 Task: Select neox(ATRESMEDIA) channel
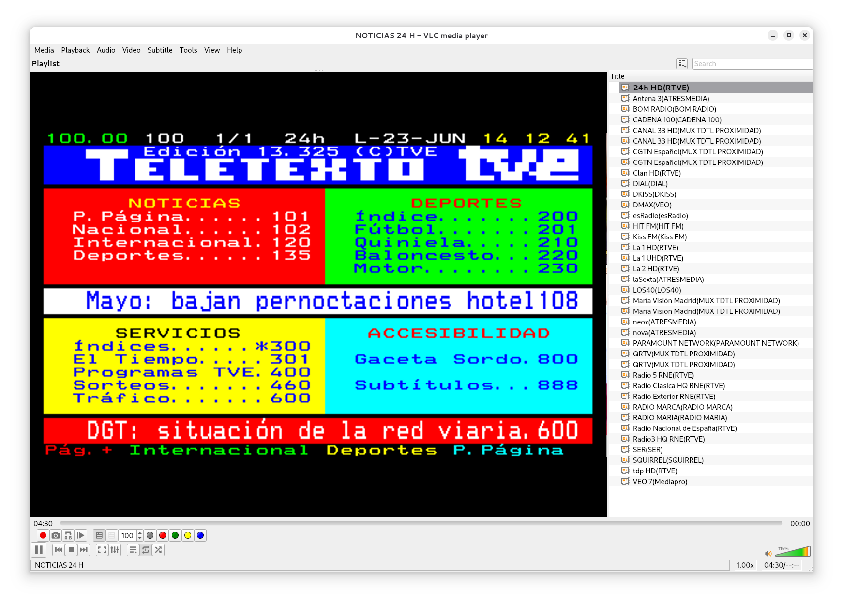coord(716,322)
